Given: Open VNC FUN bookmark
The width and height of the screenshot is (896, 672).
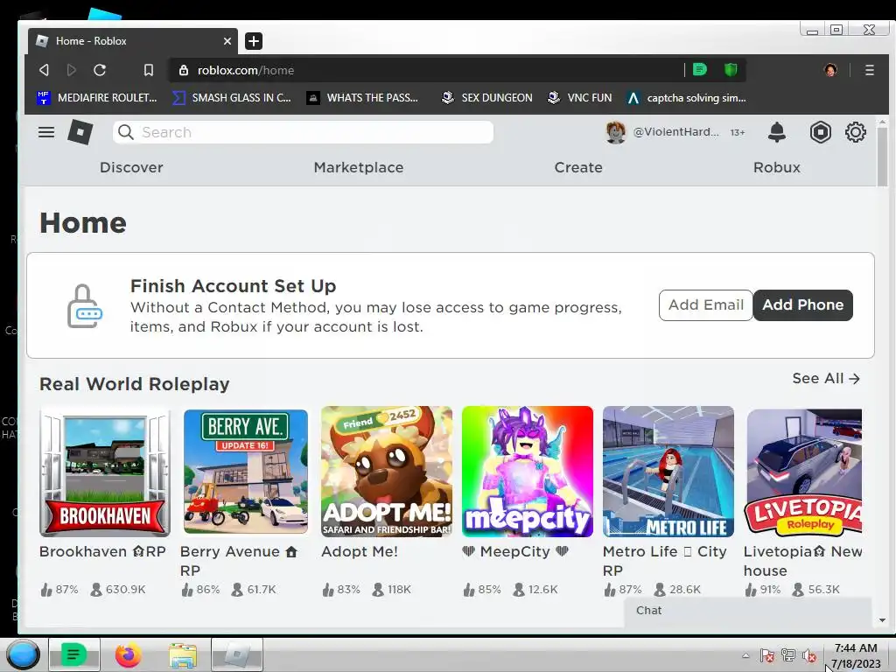Looking at the screenshot, I should tap(579, 98).
